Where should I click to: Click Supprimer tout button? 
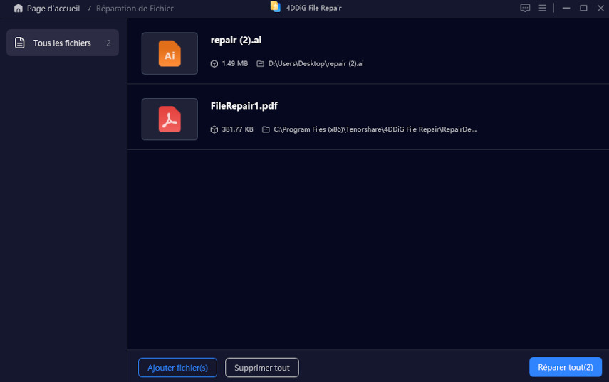pos(262,367)
